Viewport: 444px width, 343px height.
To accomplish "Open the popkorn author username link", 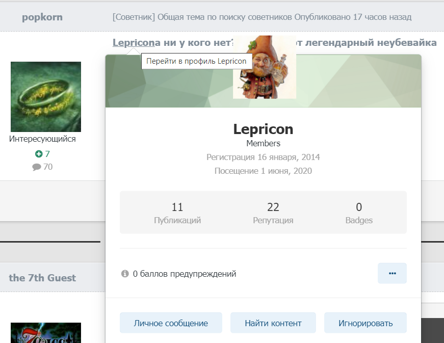I will (x=42, y=17).
